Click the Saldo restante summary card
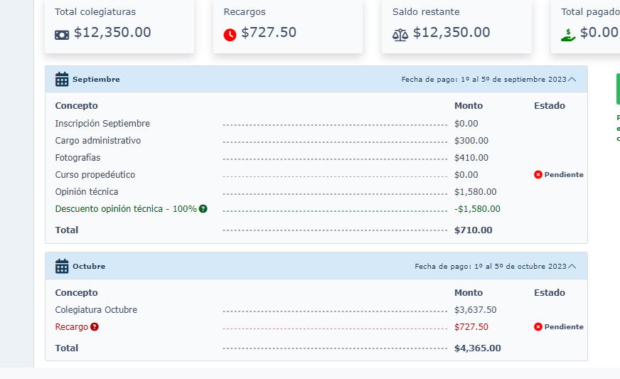620x379 pixels. click(456, 26)
